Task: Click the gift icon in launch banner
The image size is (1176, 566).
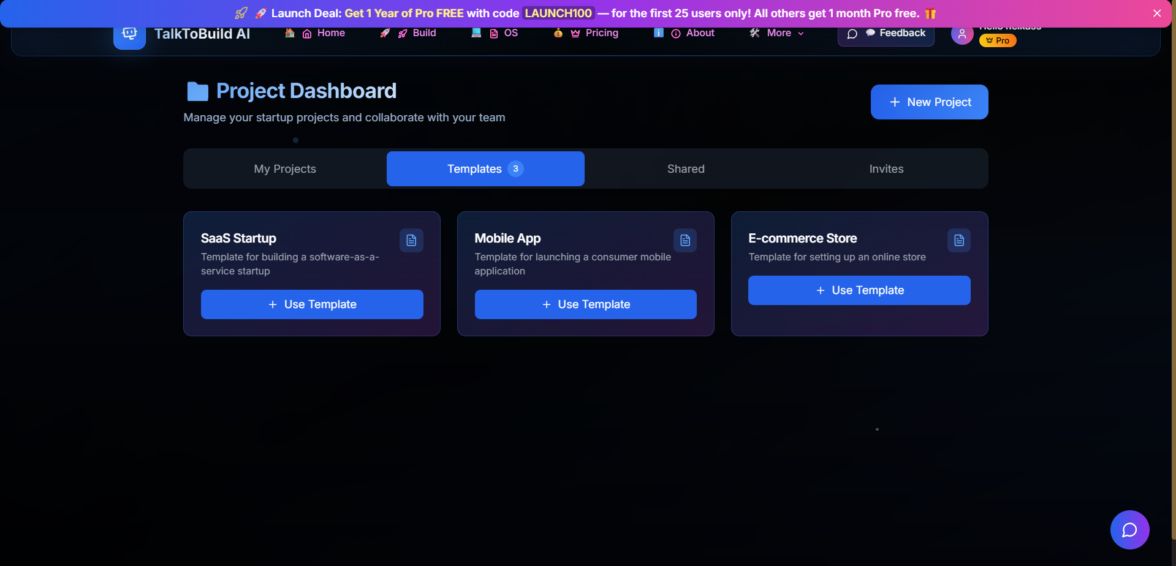Action: click(x=930, y=13)
